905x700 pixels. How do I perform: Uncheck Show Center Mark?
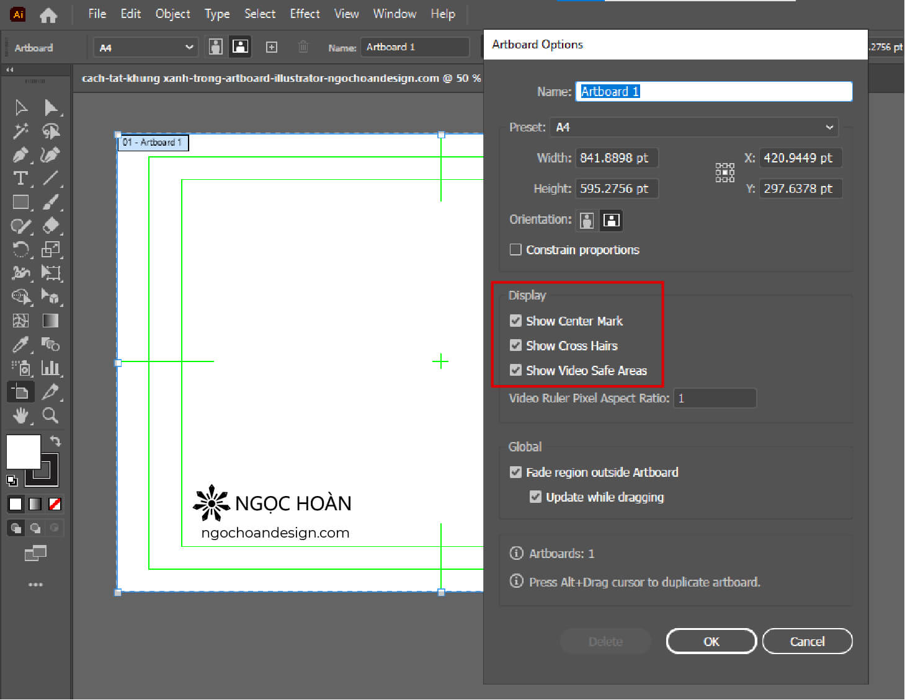pyautogui.click(x=515, y=321)
